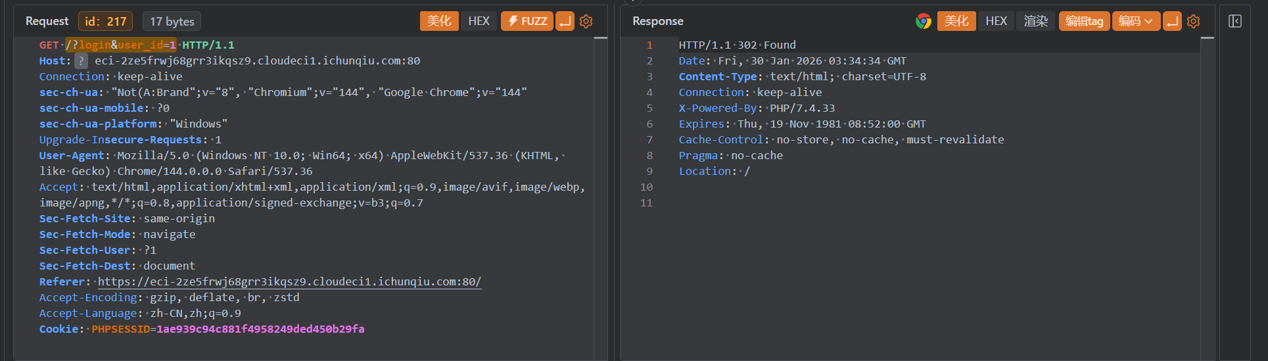Click the User-Agent header line
The width and height of the screenshot is (1268, 361).
[x=302, y=163]
